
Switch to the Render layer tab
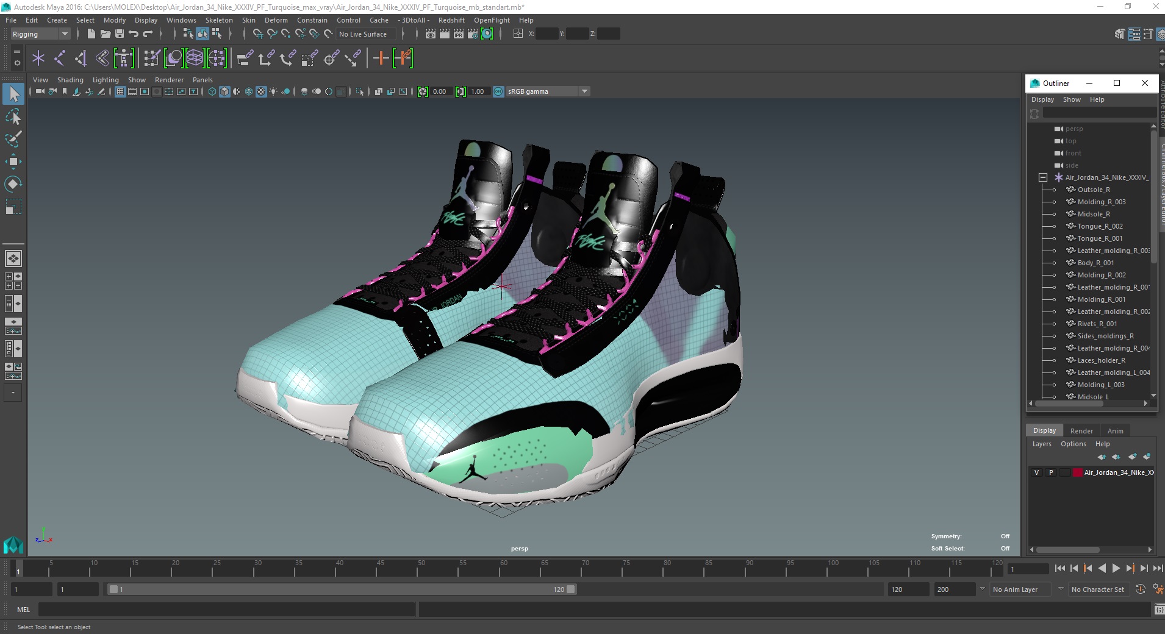pos(1081,430)
